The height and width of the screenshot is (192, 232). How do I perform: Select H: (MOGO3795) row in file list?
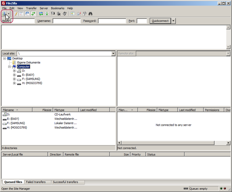[58, 127]
